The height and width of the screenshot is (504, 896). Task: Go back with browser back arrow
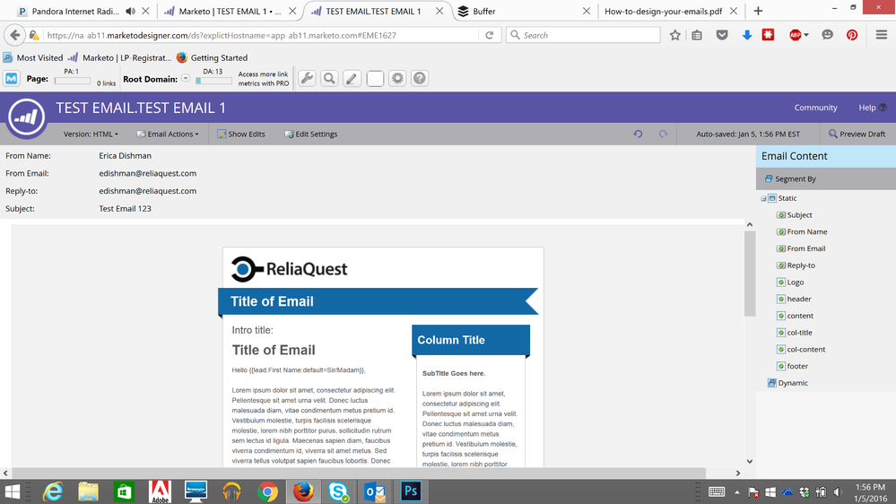pos(15,35)
